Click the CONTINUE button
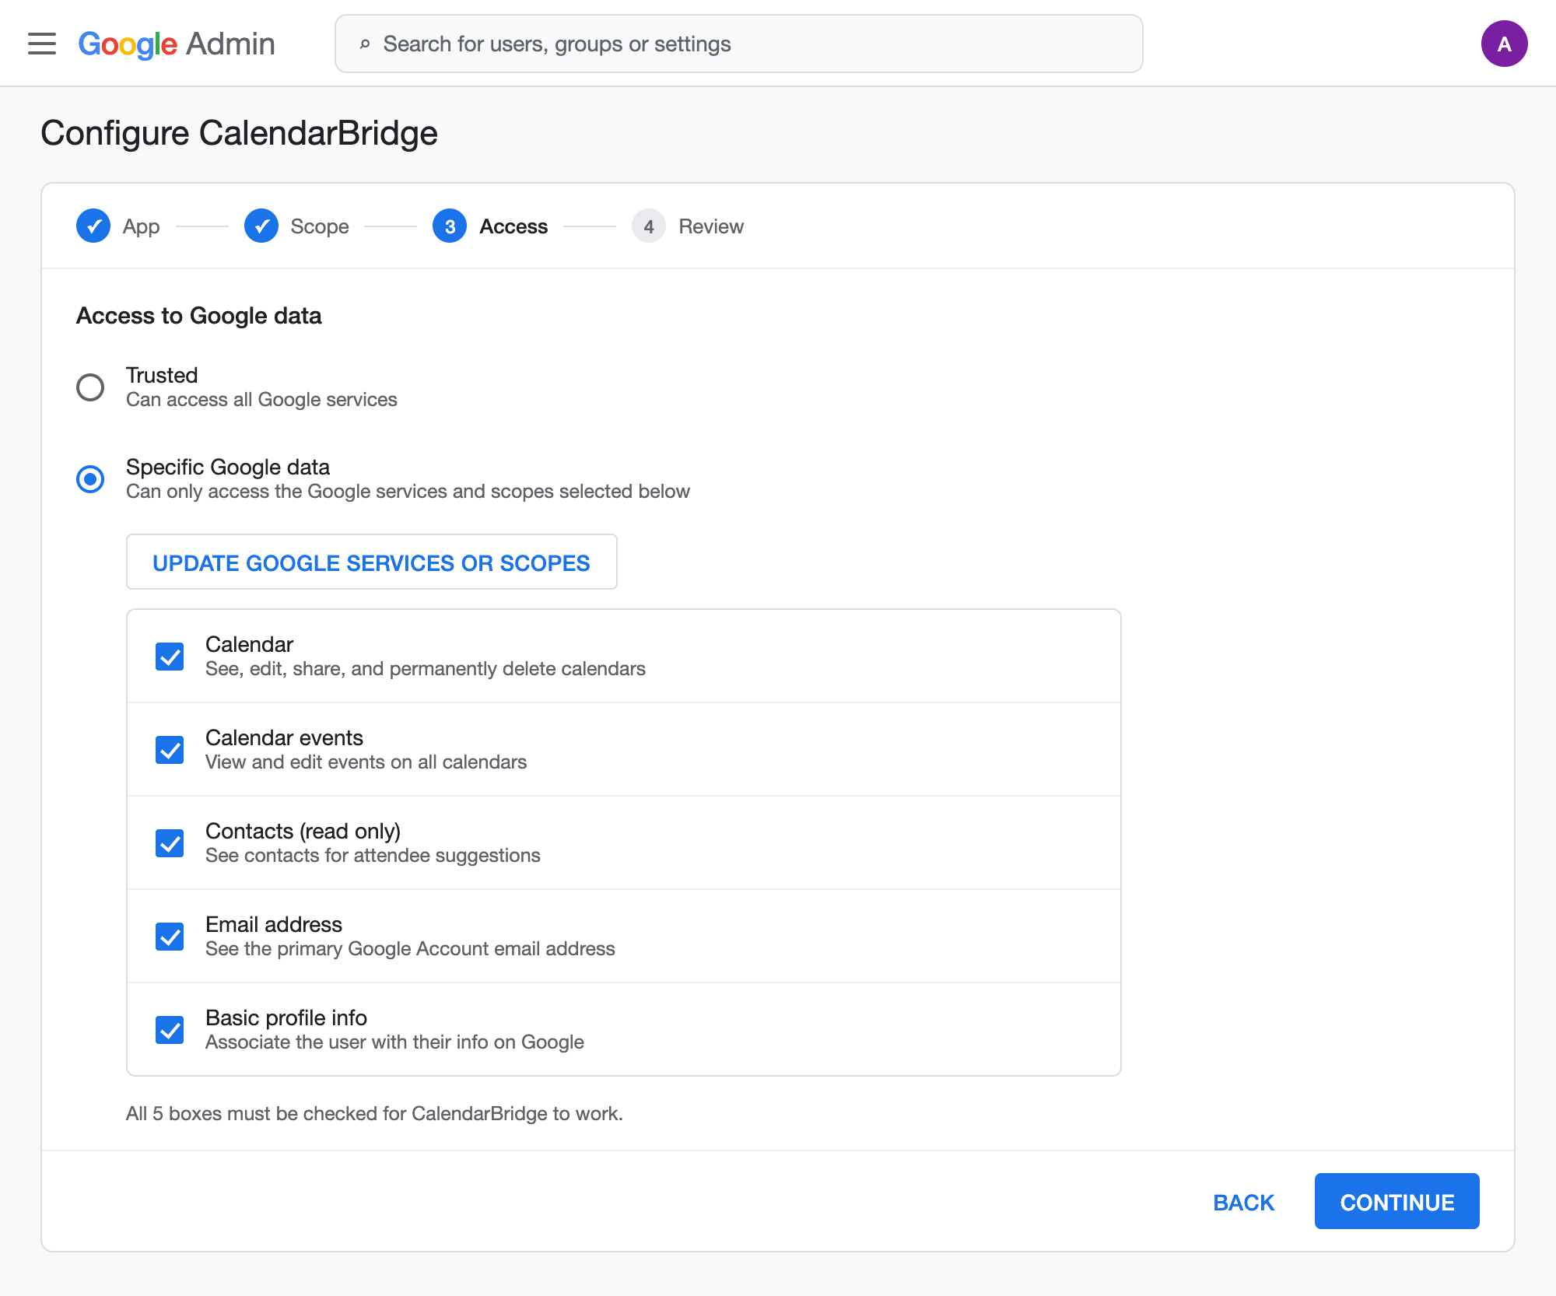The image size is (1556, 1296). (1397, 1202)
